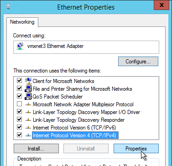Click the Install button
The height and width of the screenshot is (166, 172).
pos(36,149)
